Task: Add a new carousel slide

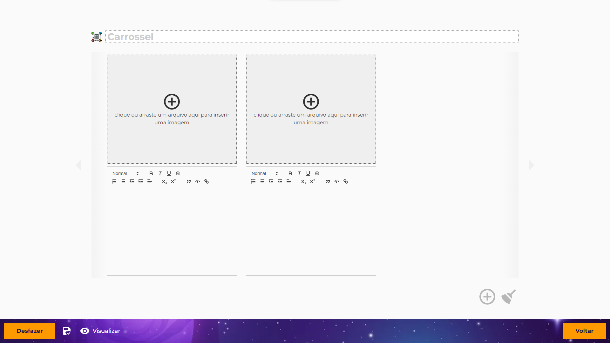Action: [487, 297]
